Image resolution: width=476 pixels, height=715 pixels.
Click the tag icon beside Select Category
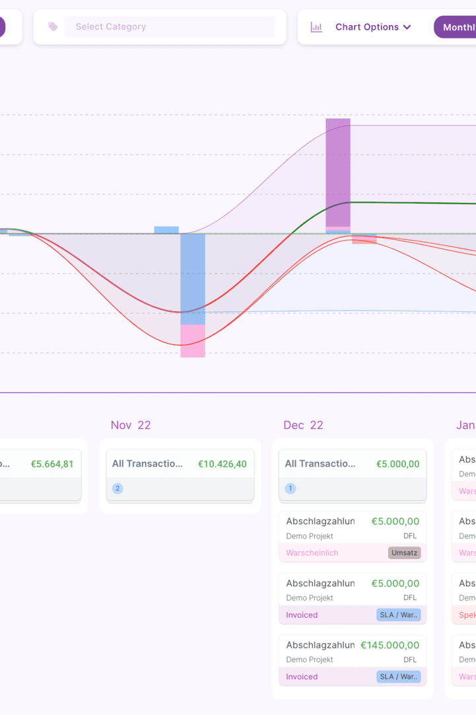53,27
